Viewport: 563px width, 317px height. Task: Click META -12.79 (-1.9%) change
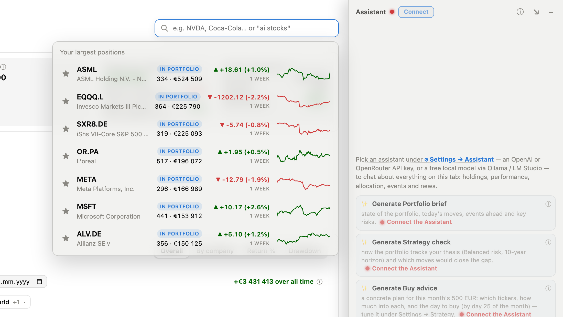pyautogui.click(x=243, y=180)
